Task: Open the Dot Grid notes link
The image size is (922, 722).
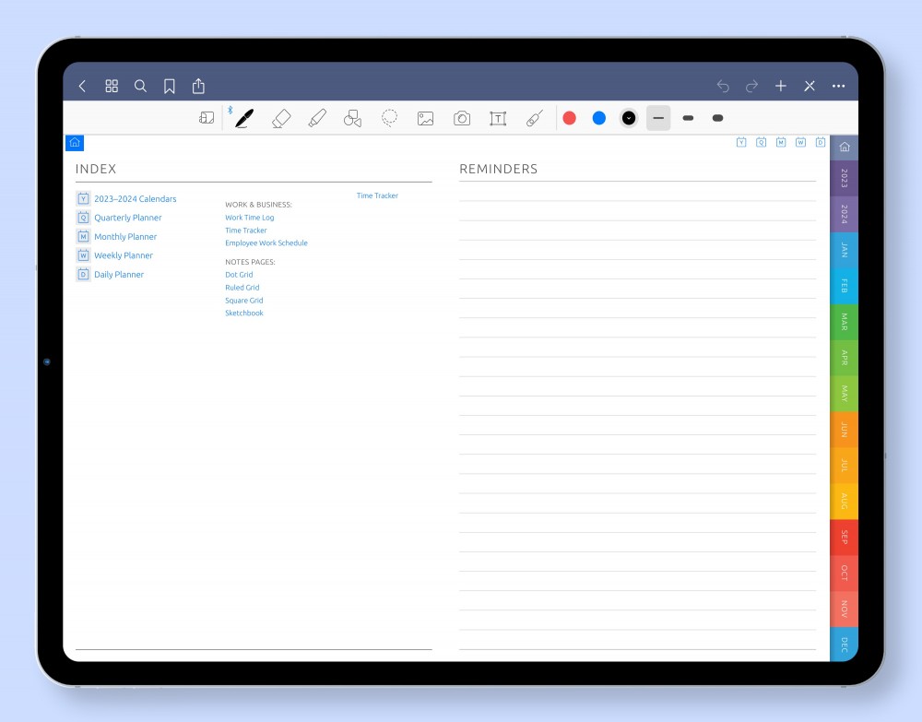Action: coord(239,275)
